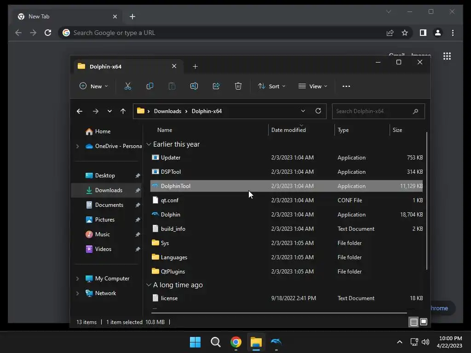The width and height of the screenshot is (471, 353).
Task: Close Chrome's New Tab
Action: pos(115,17)
